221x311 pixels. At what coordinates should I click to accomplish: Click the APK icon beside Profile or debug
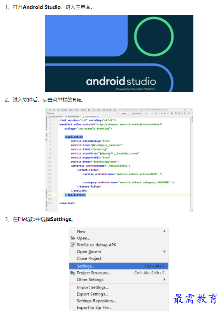(x=73, y=244)
